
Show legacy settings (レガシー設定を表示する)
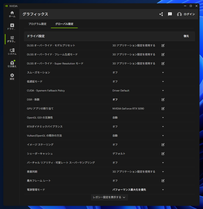[110, 197]
